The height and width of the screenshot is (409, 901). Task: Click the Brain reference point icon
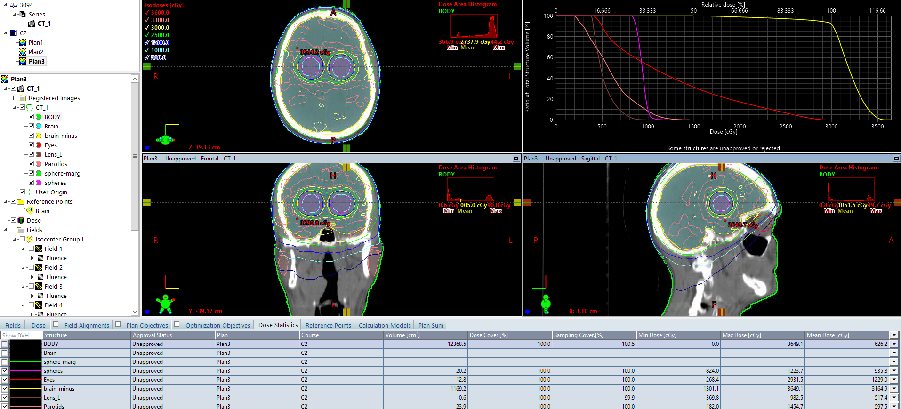[30, 211]
